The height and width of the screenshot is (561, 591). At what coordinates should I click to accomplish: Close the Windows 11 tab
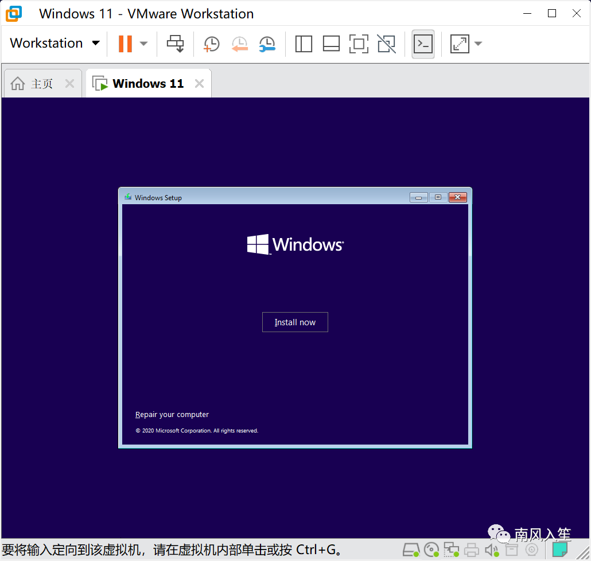[x=199, y=83]
